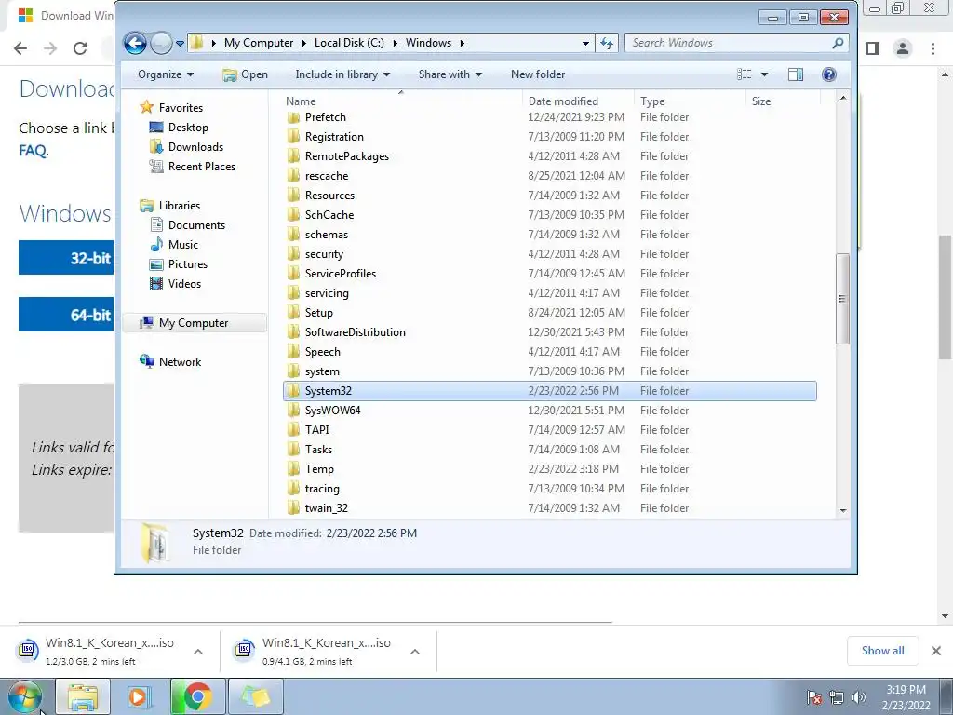Open Windows Media Player taskbar icon
Screen dimensions: 953x715
(x=138, y=696)
